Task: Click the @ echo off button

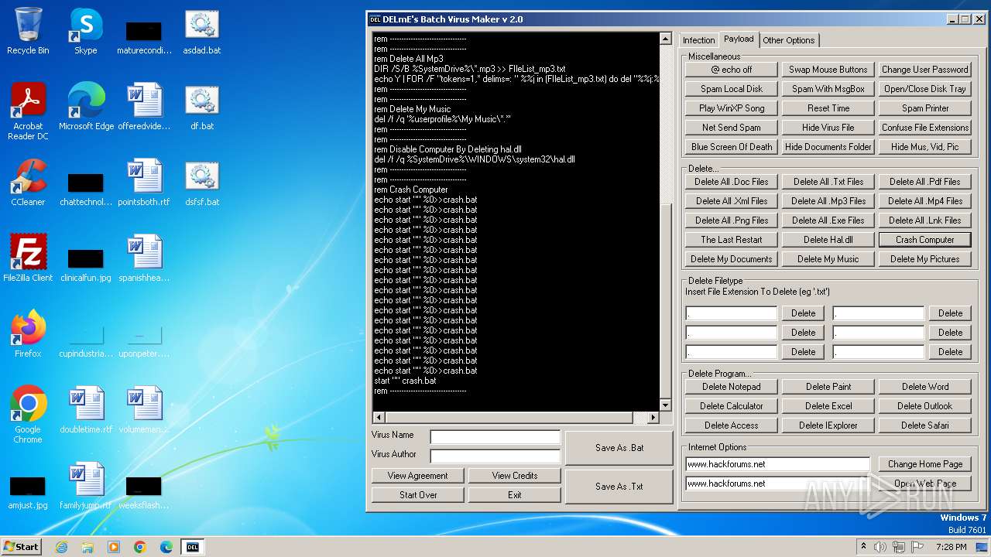Action: 732,70
